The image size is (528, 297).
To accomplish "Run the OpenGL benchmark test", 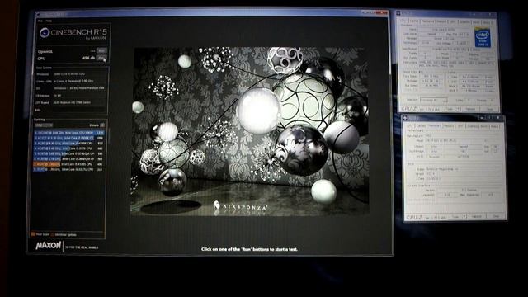I will [101, 51].
